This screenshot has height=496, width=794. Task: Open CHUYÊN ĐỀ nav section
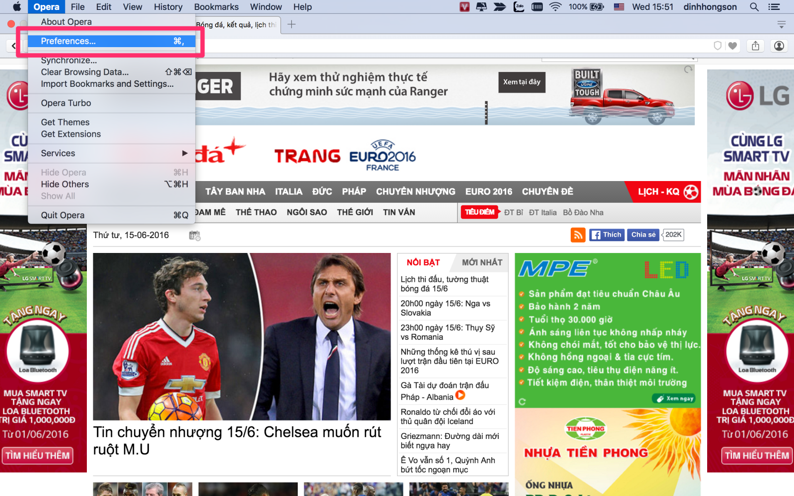[547, 191]
